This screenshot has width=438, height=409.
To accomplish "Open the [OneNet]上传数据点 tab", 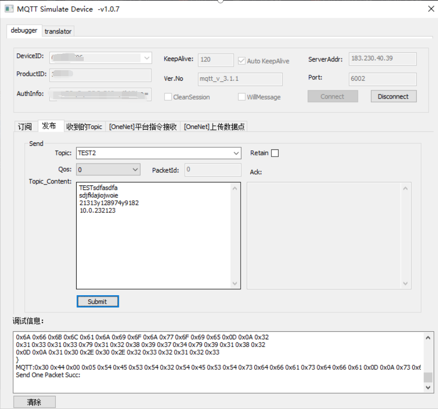I will [214, 127].
